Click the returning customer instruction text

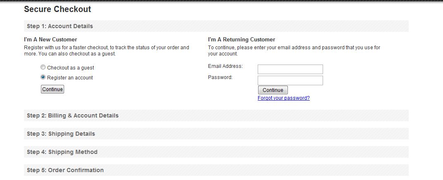(294, 50)
